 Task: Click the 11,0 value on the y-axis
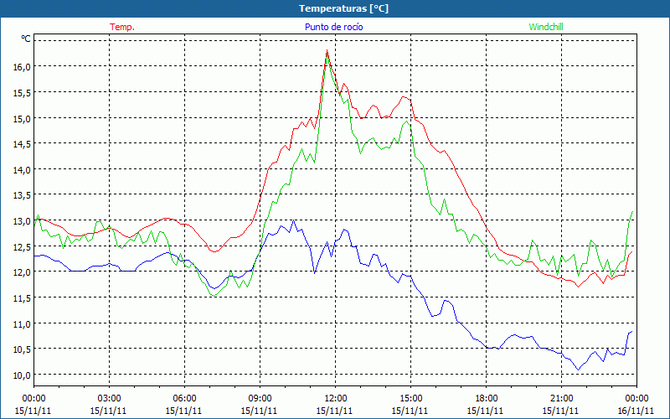click(22, 323)
